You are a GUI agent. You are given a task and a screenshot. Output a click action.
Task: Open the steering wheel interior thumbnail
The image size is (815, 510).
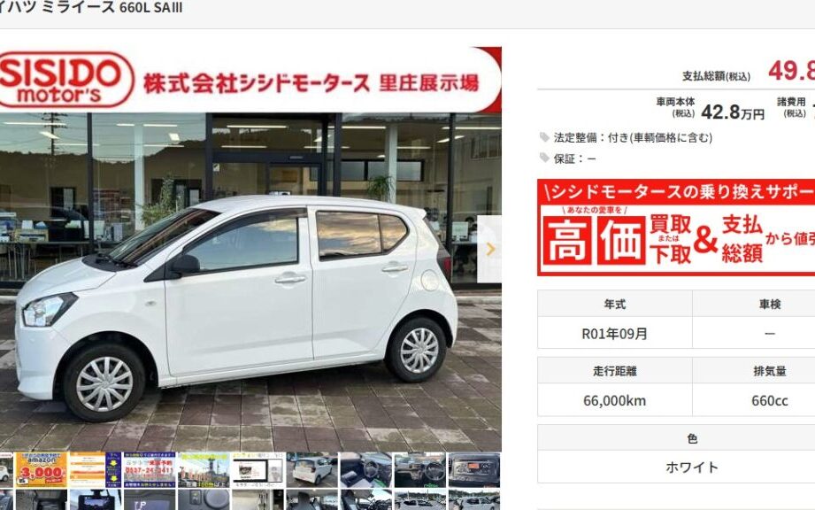click(419, 470)
